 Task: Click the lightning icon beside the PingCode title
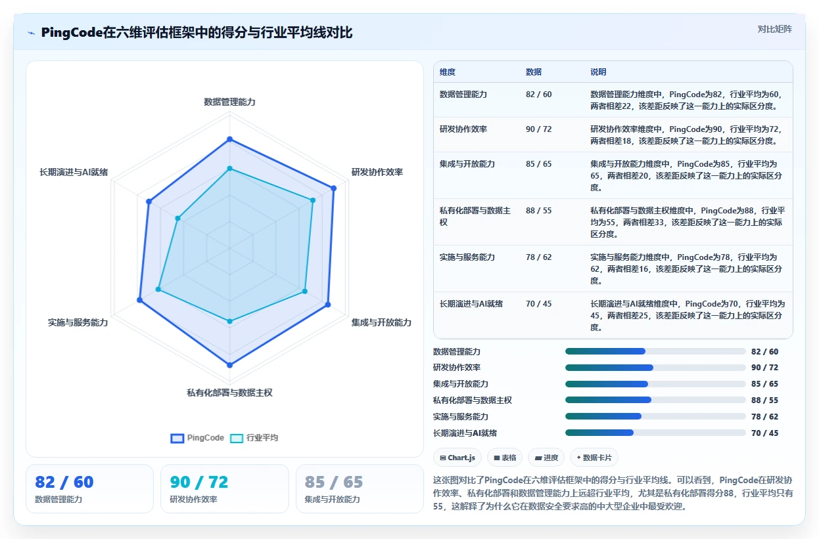31,32
